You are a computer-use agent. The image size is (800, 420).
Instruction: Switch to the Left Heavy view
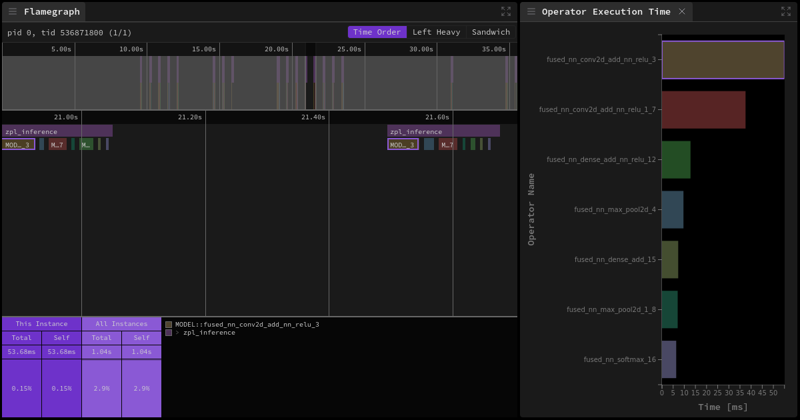(x=437, y=31)
